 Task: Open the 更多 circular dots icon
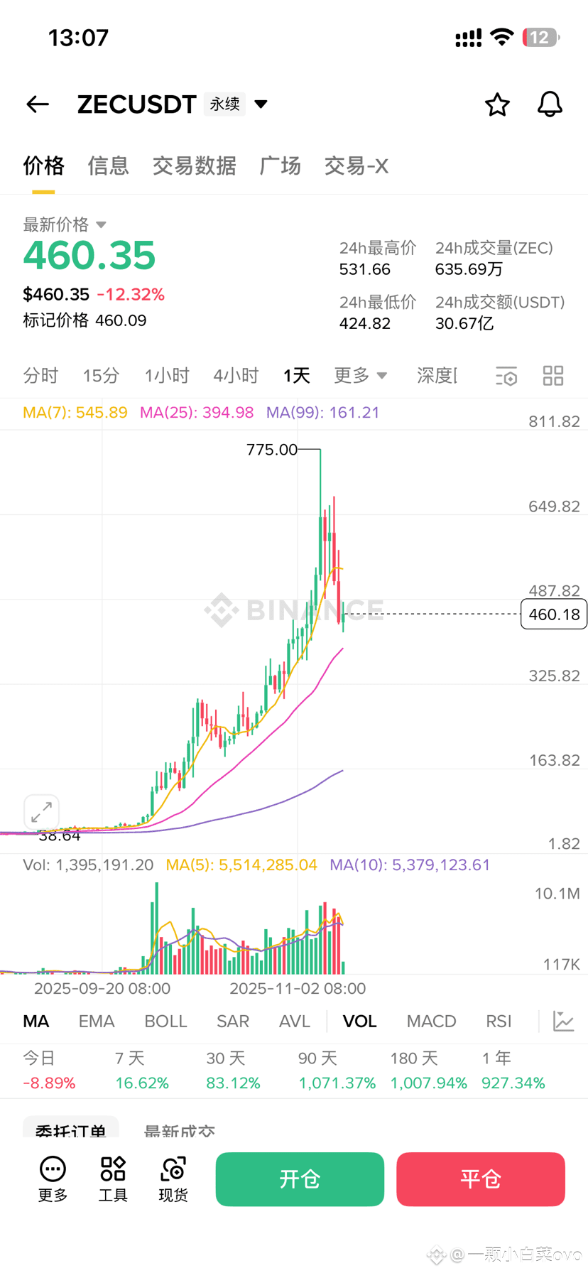pos(53,1169)
